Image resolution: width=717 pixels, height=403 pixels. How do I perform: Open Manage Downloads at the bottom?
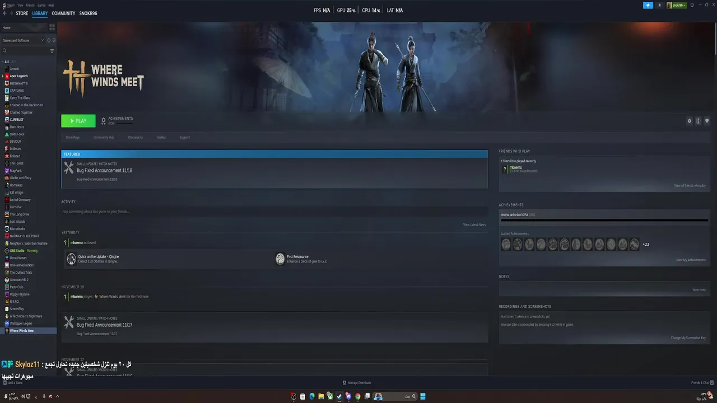357,383
